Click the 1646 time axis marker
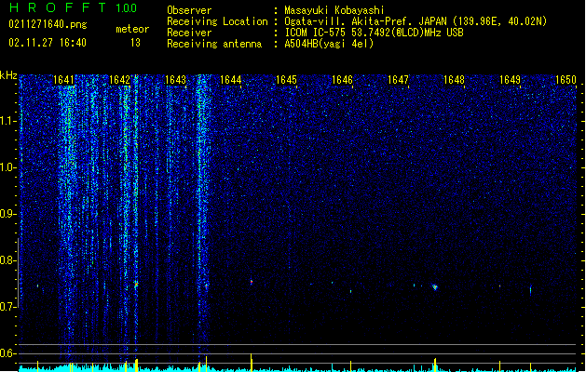 click(342, 80)
